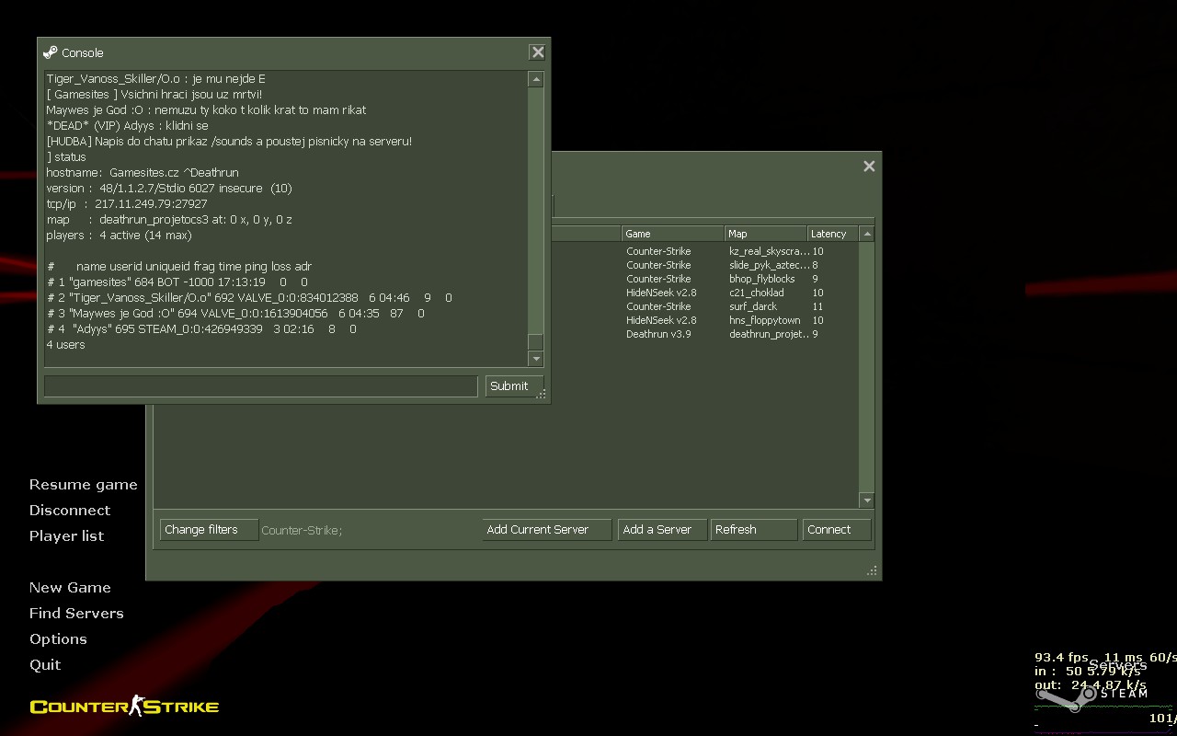
Task: Submit the console command
Action: point(514,386)
